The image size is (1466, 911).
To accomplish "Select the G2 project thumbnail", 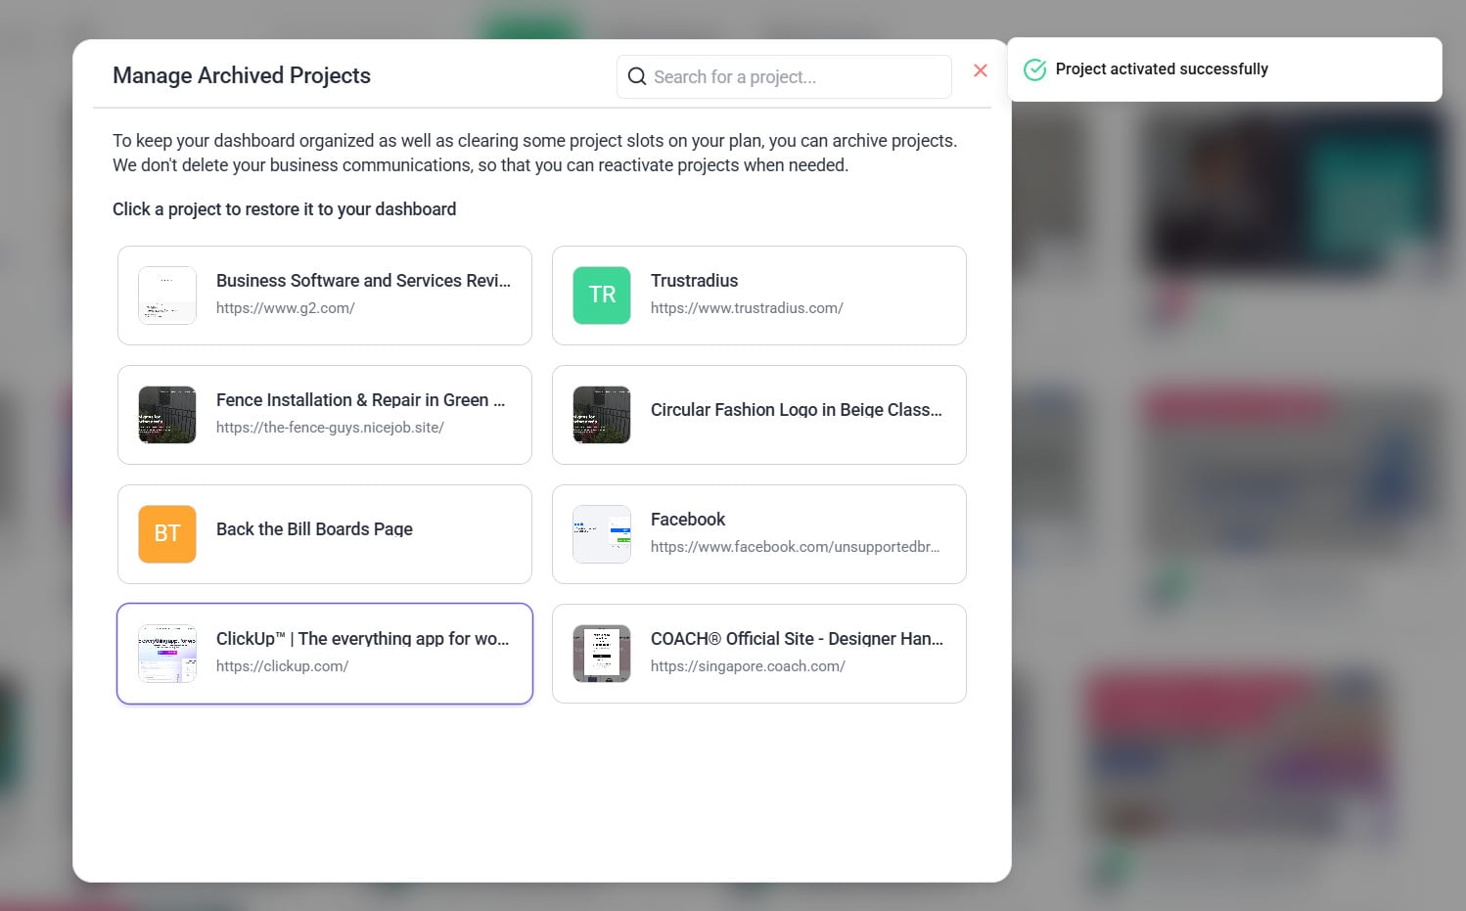I will (167, 296).
